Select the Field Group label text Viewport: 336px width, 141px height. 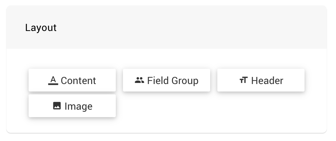(173, 80)
